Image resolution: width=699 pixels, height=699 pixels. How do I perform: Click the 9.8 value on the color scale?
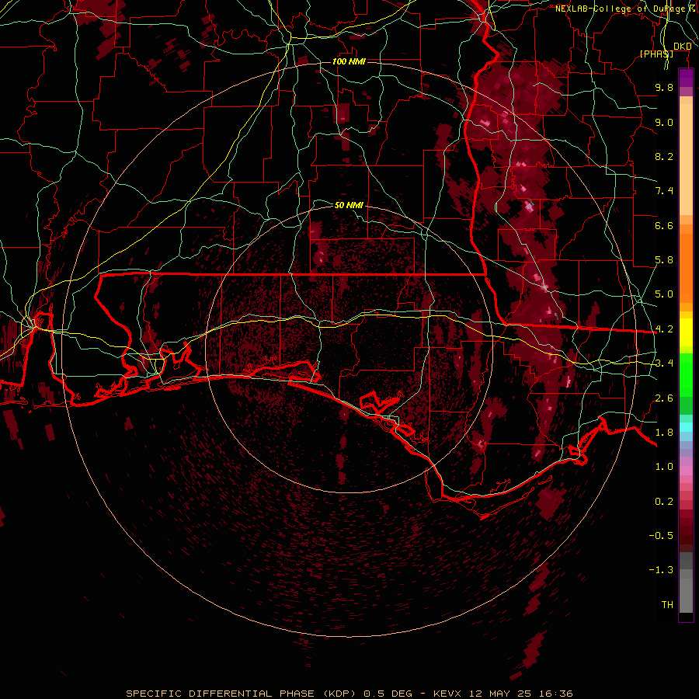(664, 87)
